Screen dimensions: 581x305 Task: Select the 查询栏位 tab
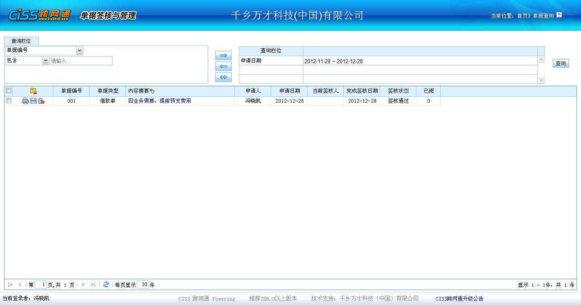click(21, 41)
